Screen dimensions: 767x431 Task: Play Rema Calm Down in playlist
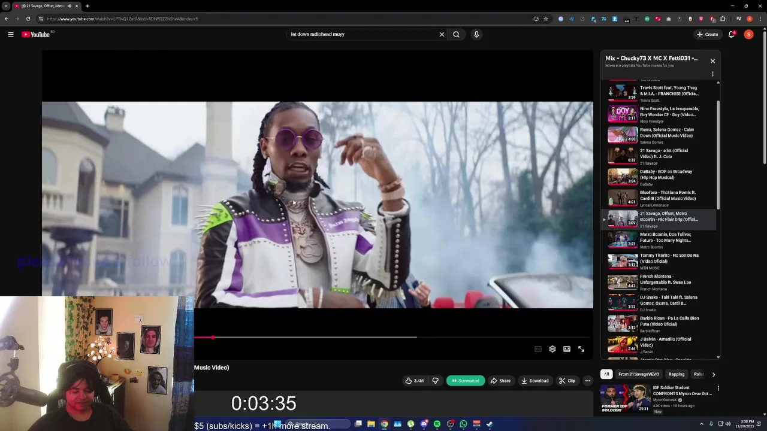tap(658, 135)
